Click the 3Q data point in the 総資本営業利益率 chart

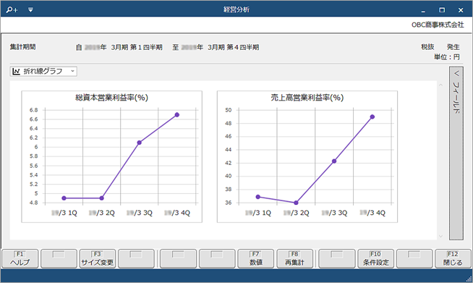coord(140,143)
